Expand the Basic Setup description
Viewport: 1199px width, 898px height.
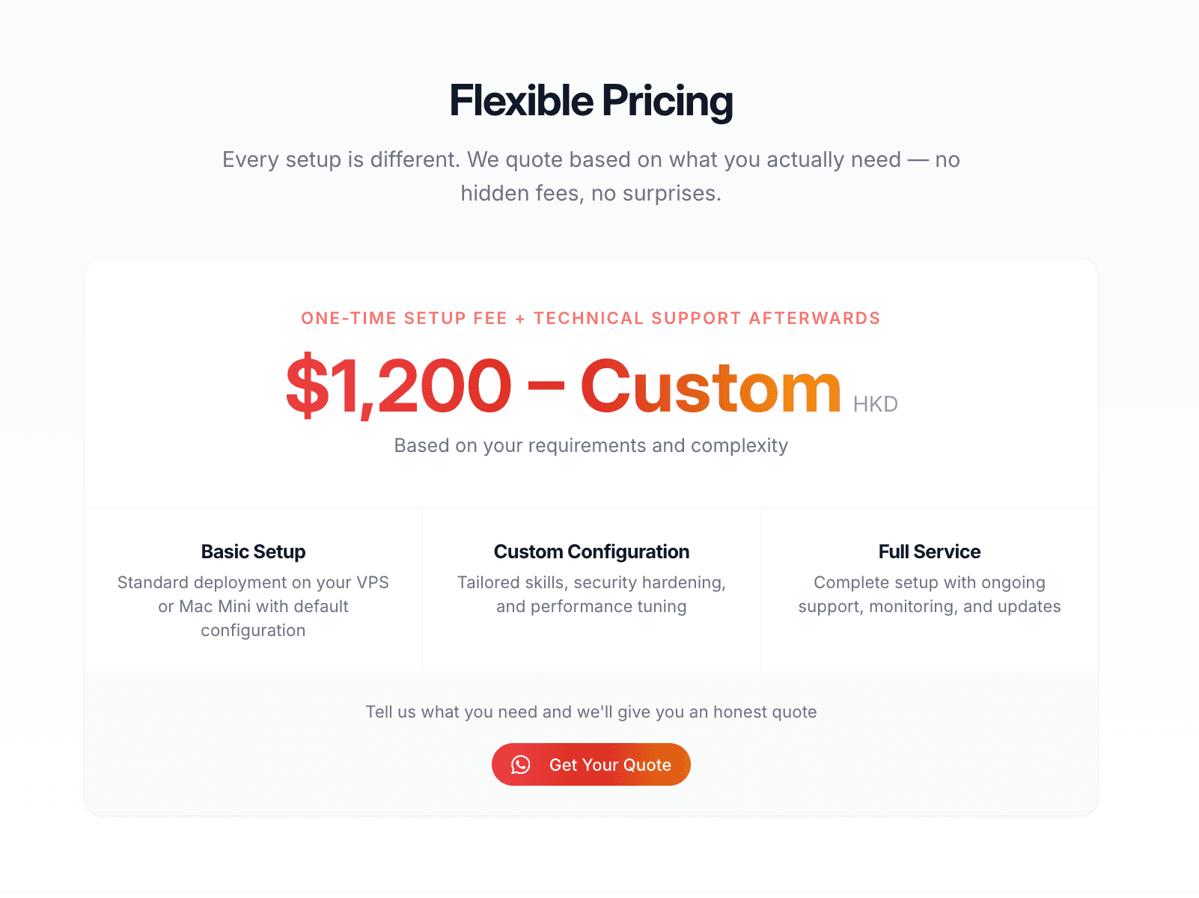(x=253, y=606)
